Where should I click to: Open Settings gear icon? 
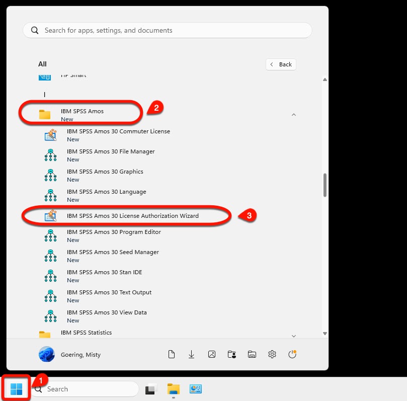[272, 354]
